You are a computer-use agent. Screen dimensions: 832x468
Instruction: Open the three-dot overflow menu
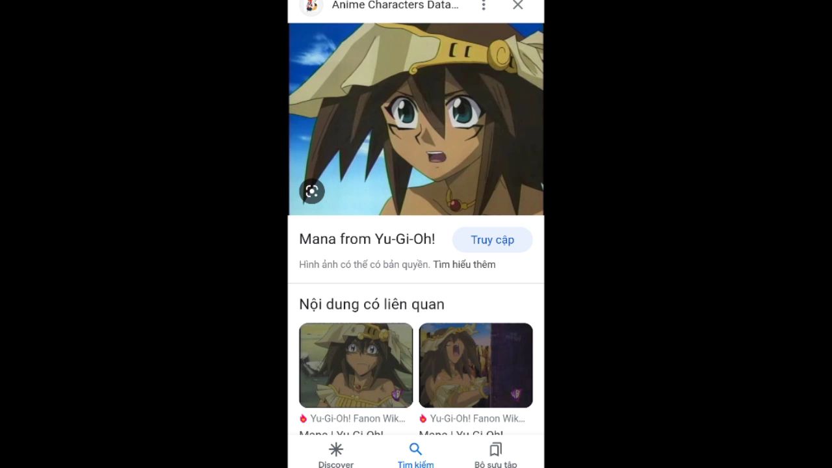pyautogui.click(x=483, y=5)
